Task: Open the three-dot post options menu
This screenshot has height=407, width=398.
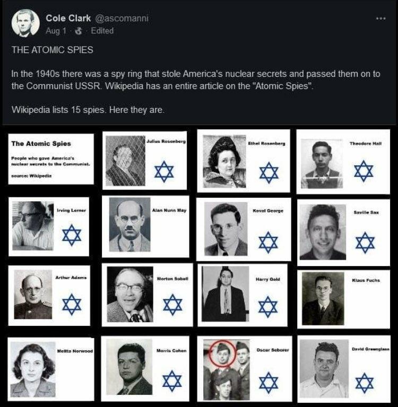Action: tap(380, 19)
